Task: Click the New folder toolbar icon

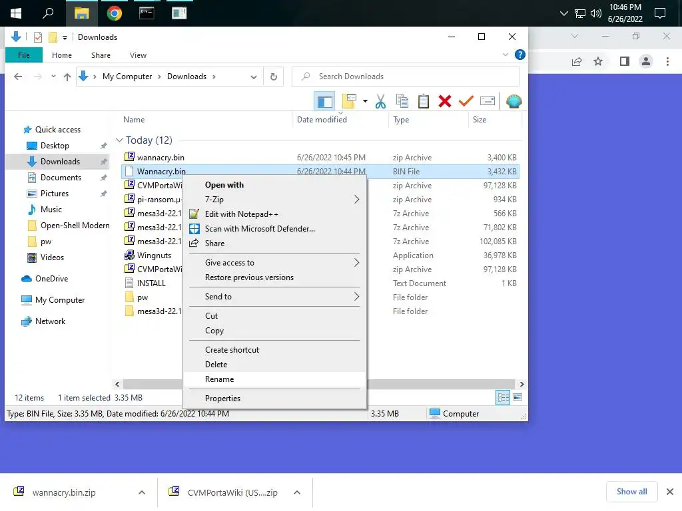Action: coord(349,101)
